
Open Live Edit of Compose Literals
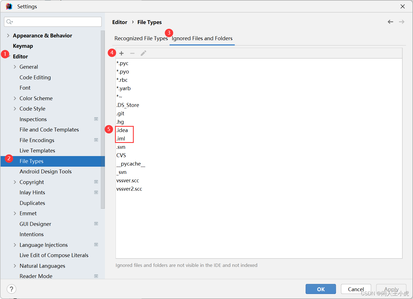[54, 255]
